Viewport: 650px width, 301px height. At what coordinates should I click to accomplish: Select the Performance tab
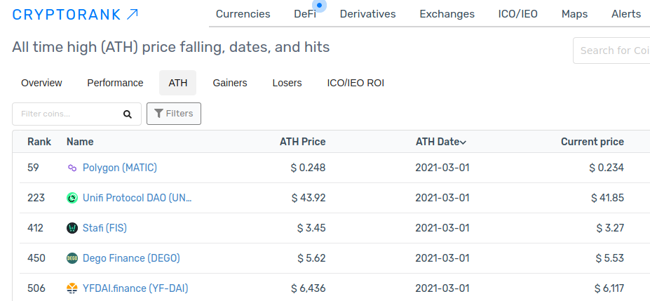tap(115, 83)
